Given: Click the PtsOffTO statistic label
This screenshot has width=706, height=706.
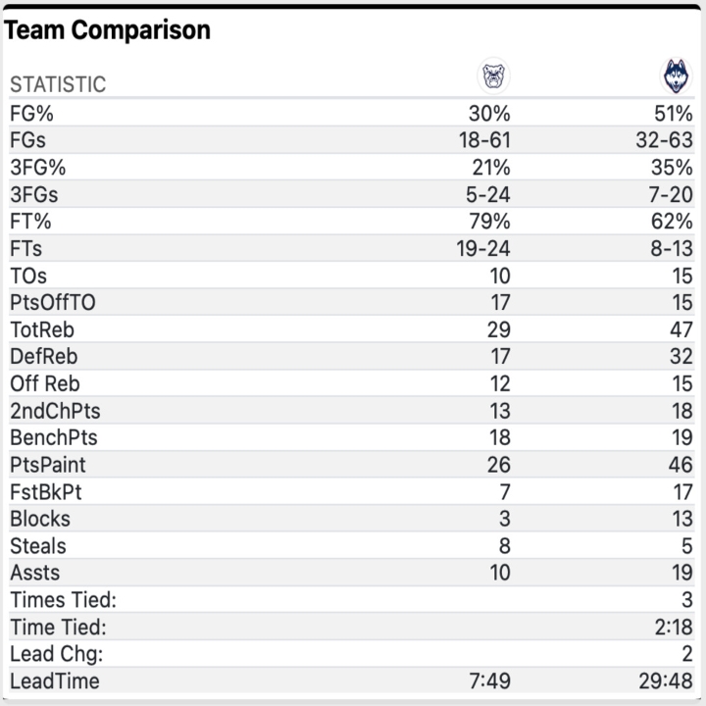Looking at the screenshot, I should click(53, 303).
